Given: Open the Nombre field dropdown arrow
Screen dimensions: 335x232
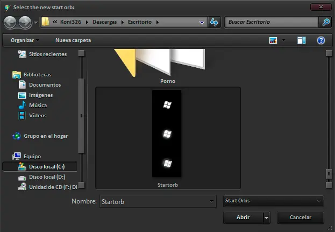Looking at the screenshot, I should [x=211, y=201].
